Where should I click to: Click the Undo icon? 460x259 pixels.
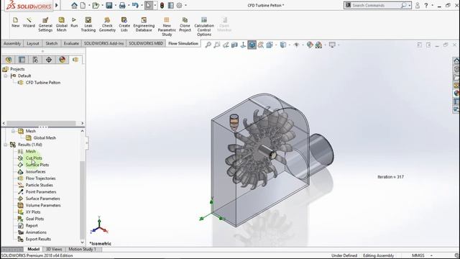pos(135,5)
